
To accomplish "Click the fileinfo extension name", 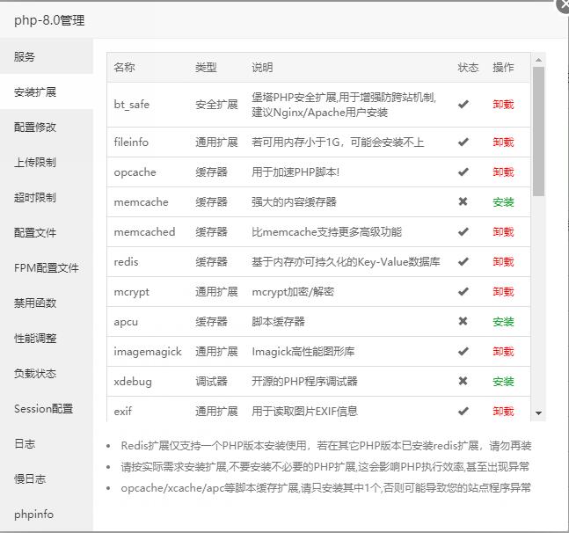I will tap(131, 142).
